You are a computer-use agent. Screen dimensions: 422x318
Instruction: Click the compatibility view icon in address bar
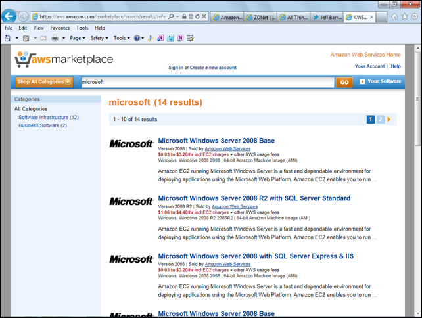pos(191,16)
